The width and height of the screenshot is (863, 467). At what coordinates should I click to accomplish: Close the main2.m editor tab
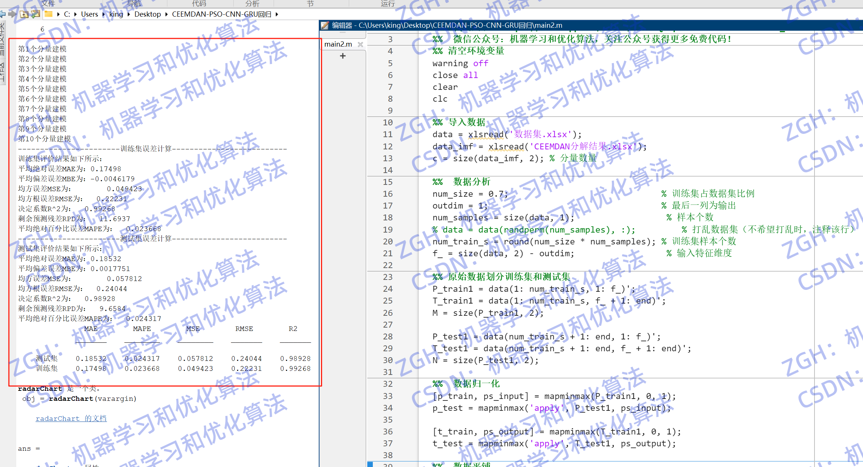pos(360,44)
